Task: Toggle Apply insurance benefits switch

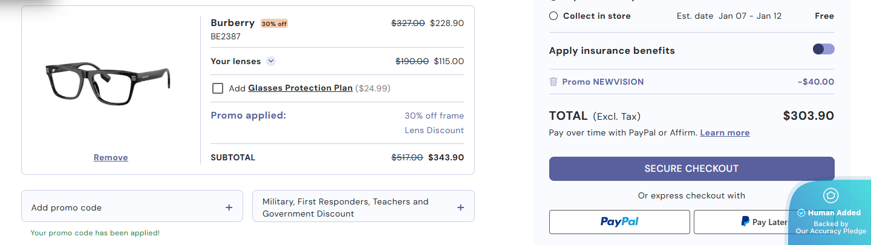Action: [823, 50]
